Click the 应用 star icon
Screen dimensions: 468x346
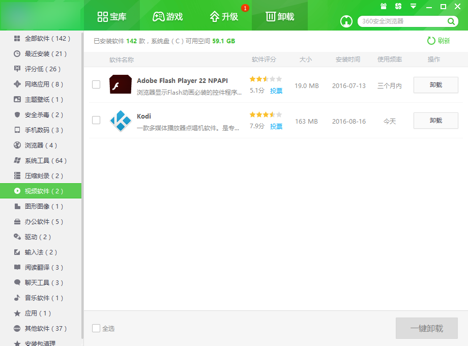17,313
